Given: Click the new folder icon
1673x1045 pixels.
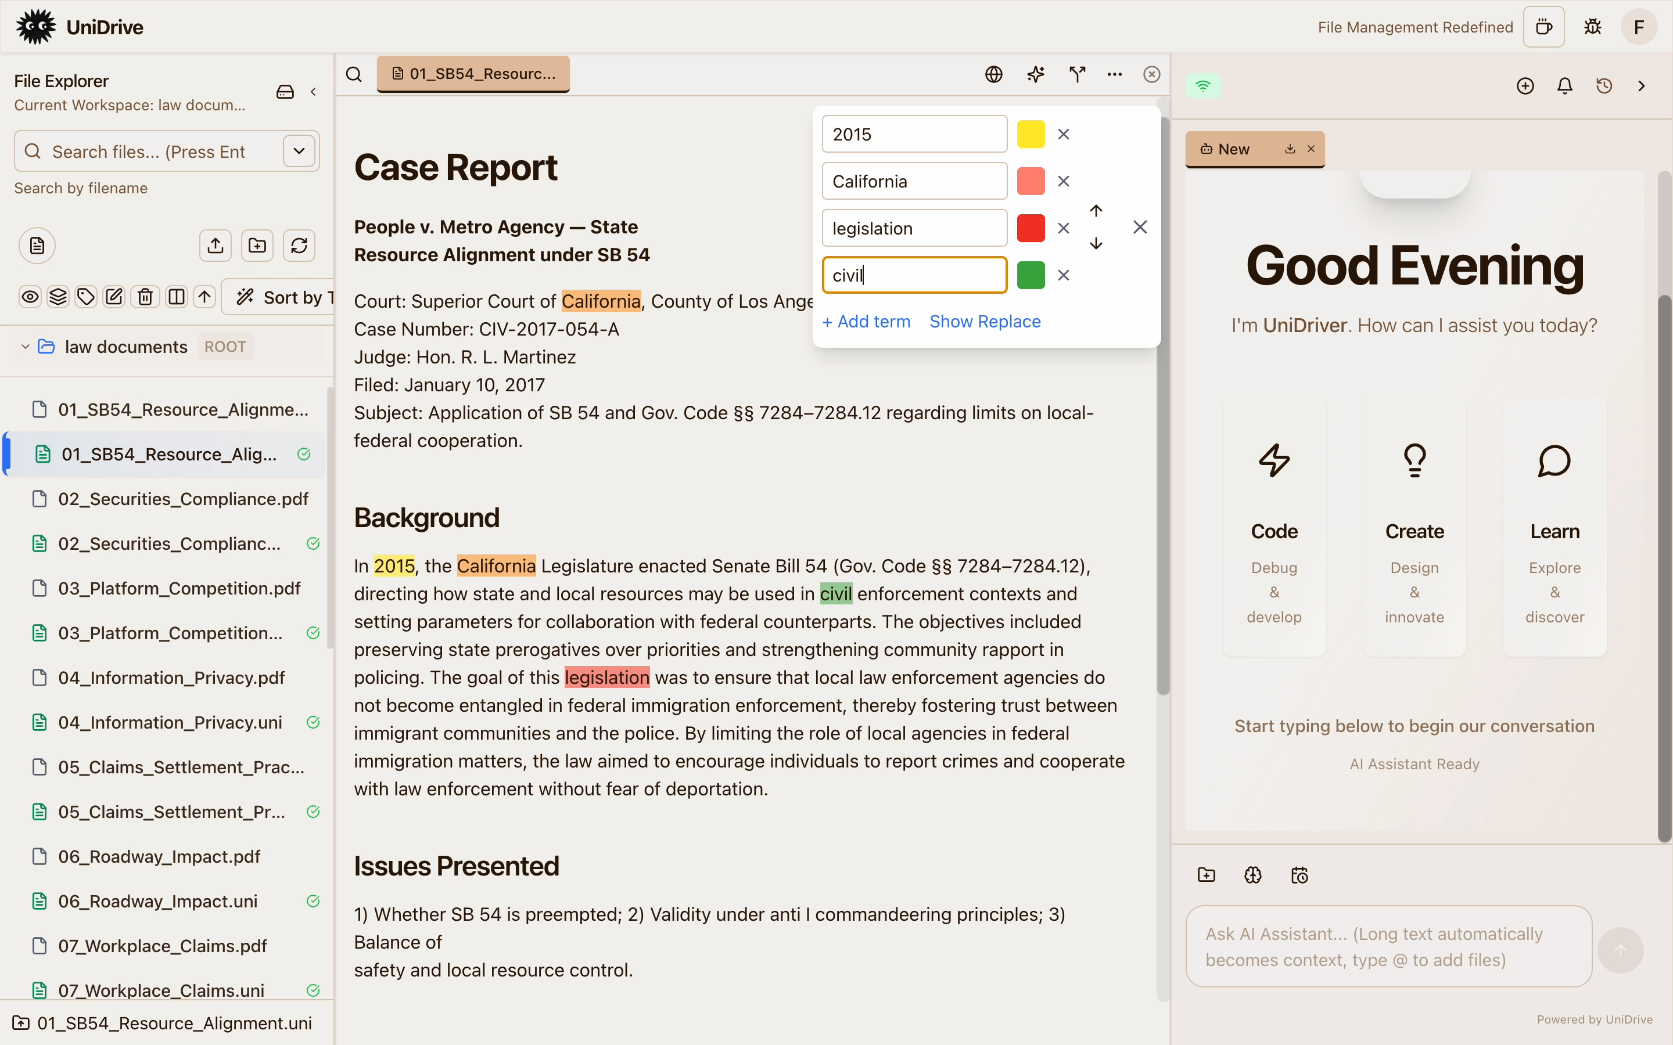Looking at the screenshot, I should coord(257,246).
